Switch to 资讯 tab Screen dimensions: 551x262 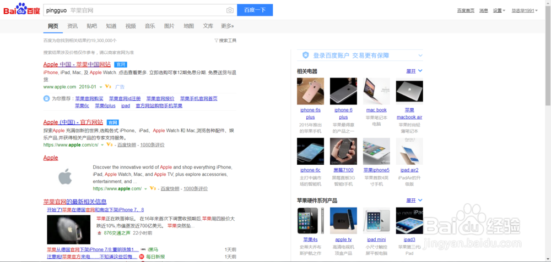coord(72,26)
